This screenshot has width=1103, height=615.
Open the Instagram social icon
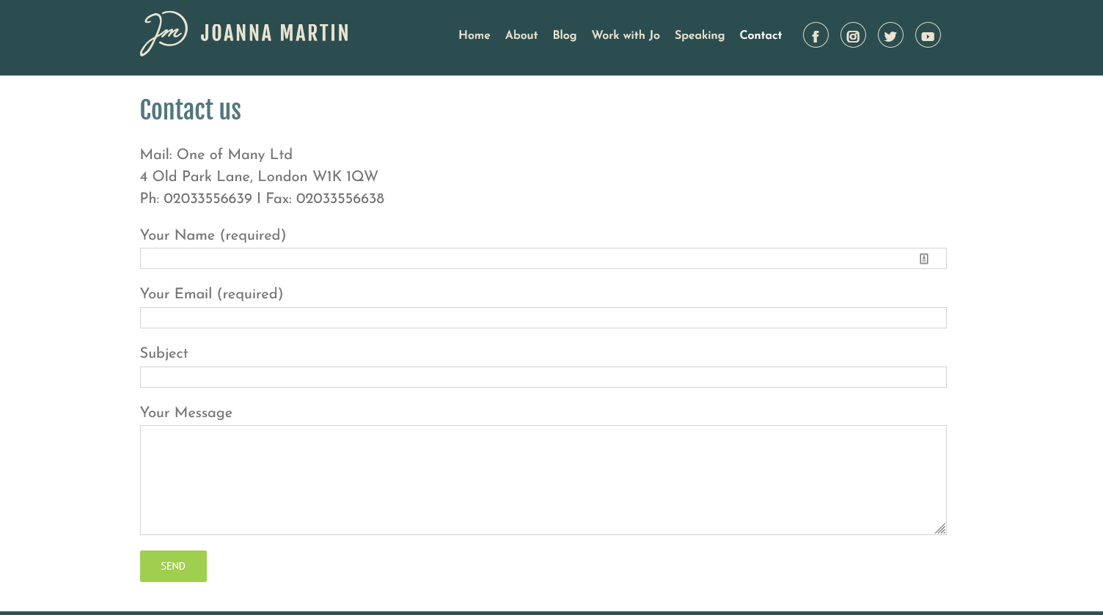[853, 35]
